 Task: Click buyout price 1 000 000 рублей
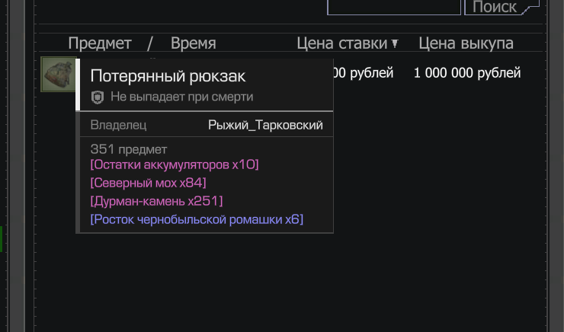click(x=467, y=73)
